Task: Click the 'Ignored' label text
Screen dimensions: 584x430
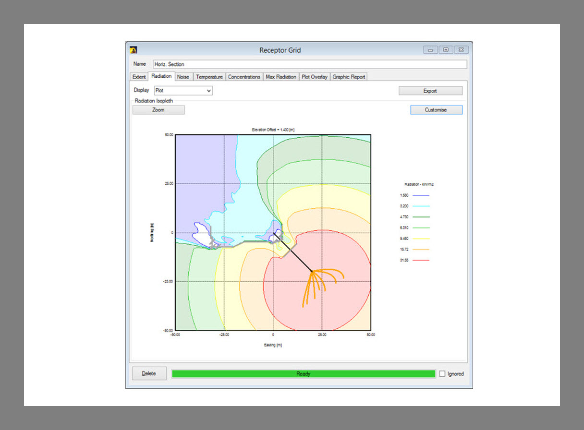Action: pyautogui.click(x=456, y=374)
